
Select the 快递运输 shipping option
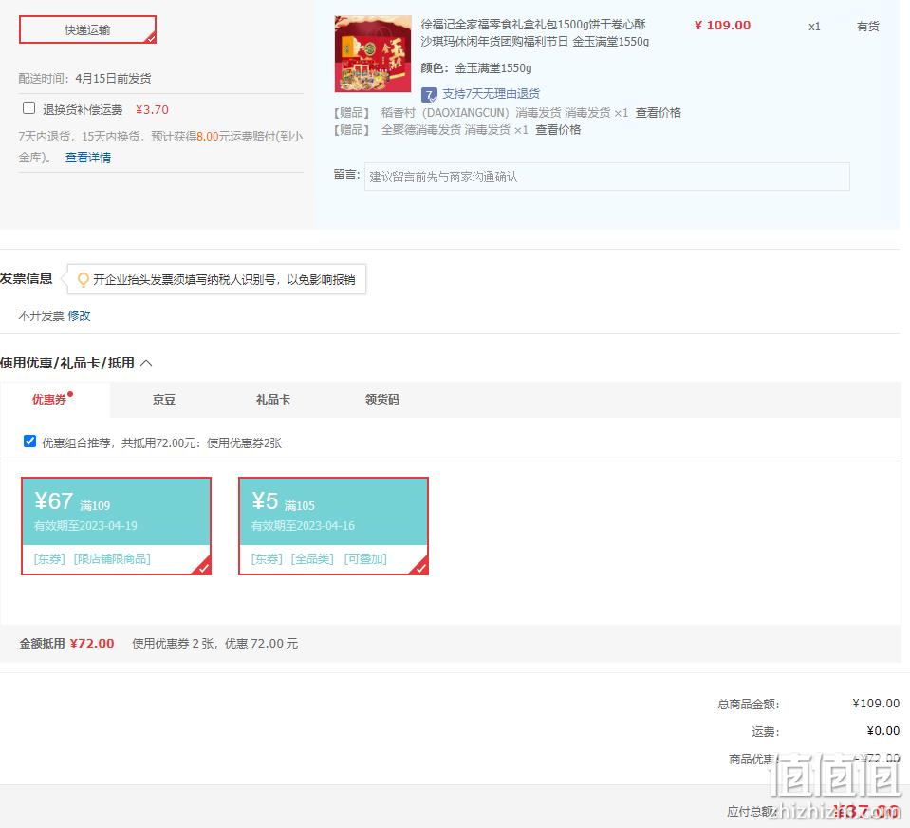point(87,29)
